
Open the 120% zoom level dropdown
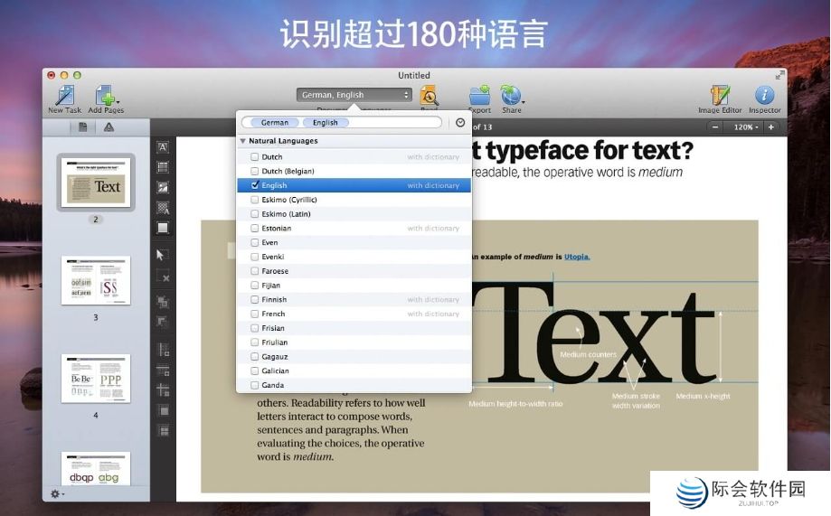746,127
